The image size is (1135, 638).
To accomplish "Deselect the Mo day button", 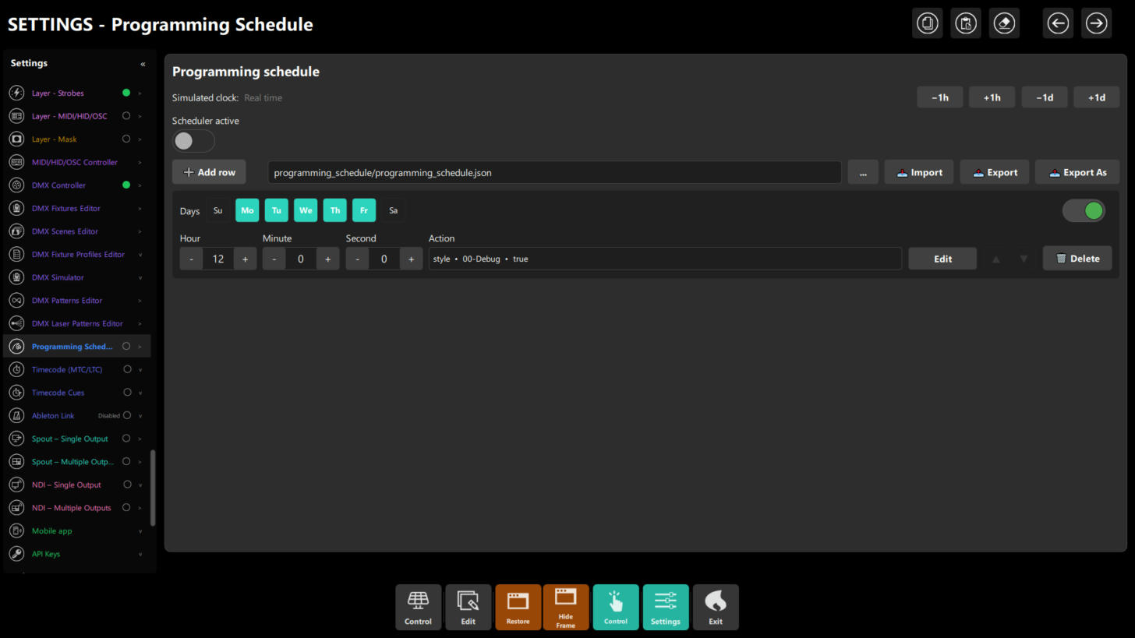I will (247, 210).
